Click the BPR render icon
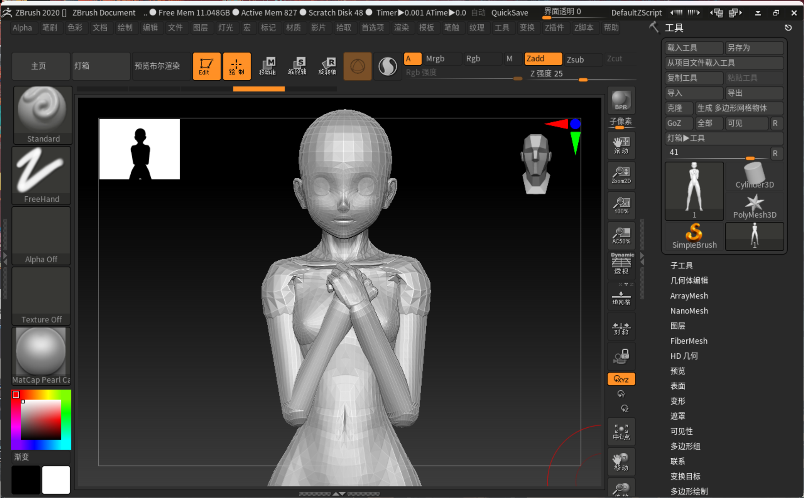Viewport: 804px width, 498px height. pyautogui.click(x=621, y=100)
